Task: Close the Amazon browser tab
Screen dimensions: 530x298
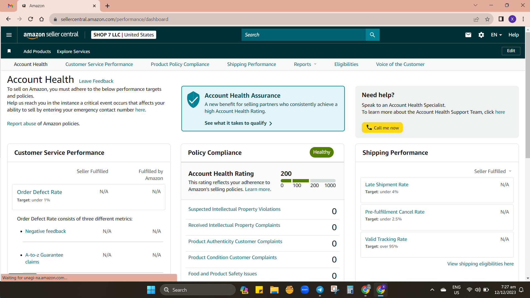Action: tap(94, 6)
